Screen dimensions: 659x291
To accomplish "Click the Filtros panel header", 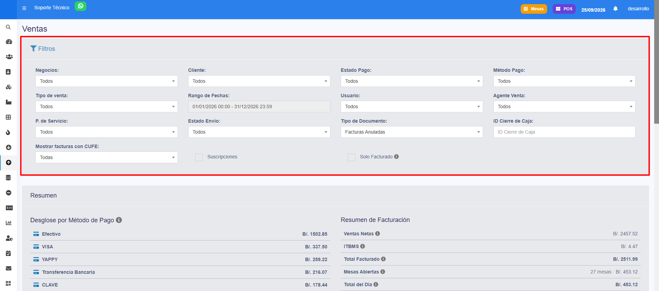I will (43, 49).
